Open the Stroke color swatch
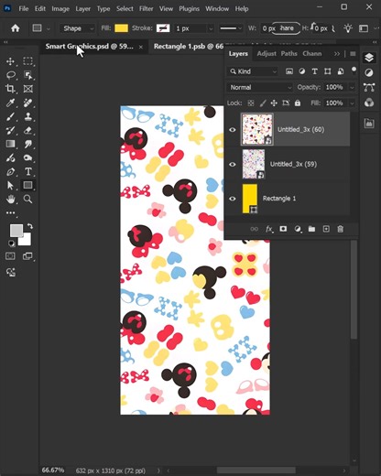 pyautogui.click(x=163, y=28)
